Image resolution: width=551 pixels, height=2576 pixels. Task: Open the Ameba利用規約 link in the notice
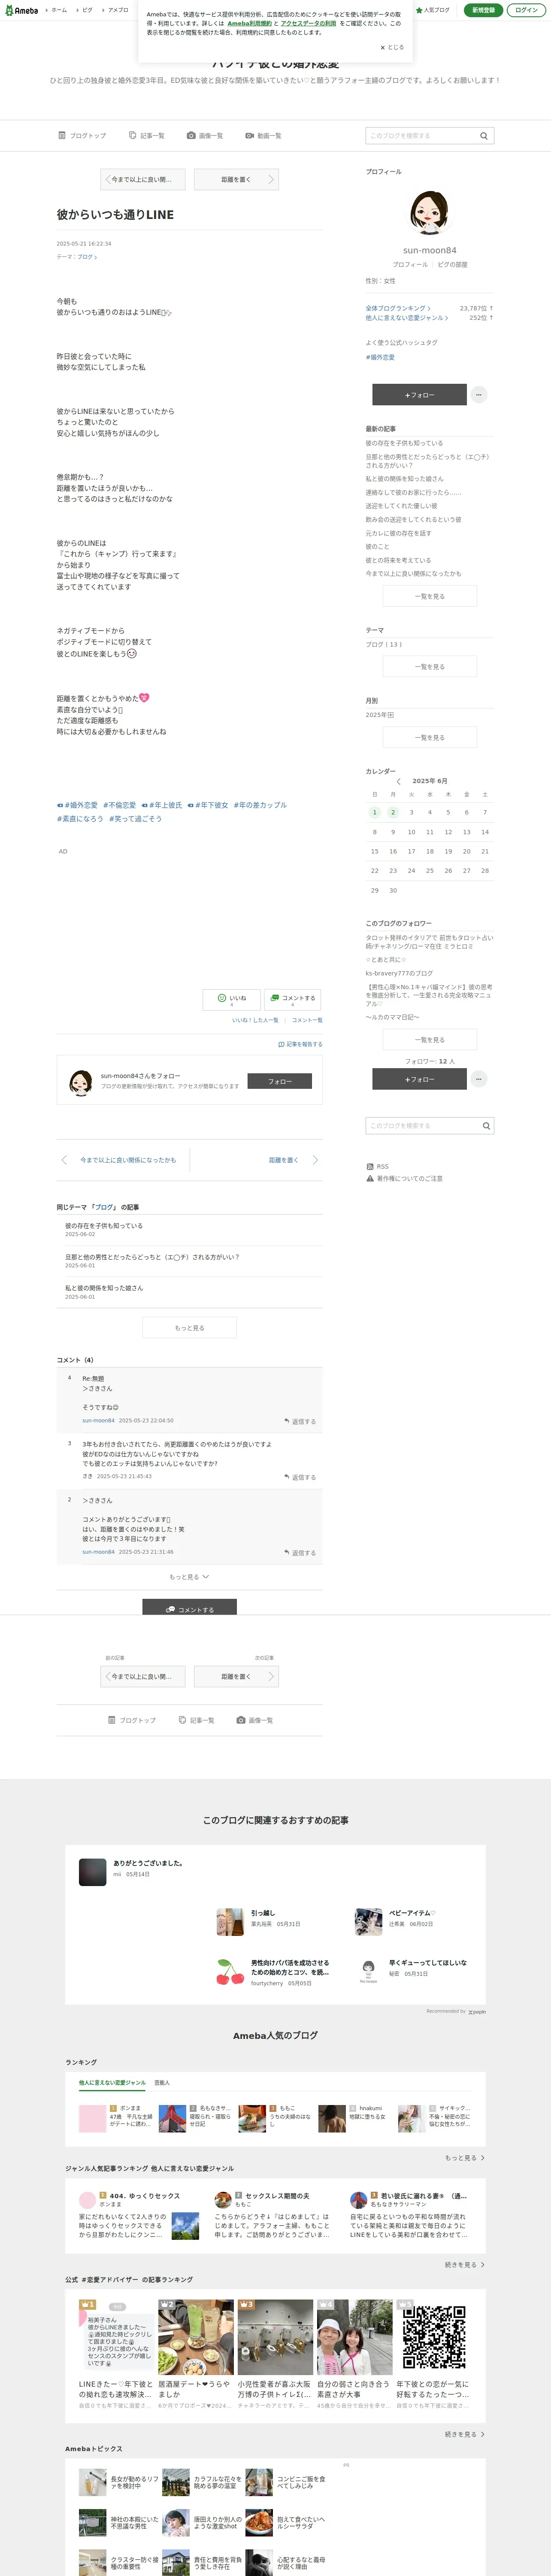pos(249,23)
